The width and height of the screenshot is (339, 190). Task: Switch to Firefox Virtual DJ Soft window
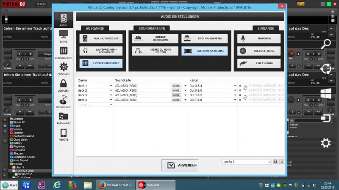116,185
